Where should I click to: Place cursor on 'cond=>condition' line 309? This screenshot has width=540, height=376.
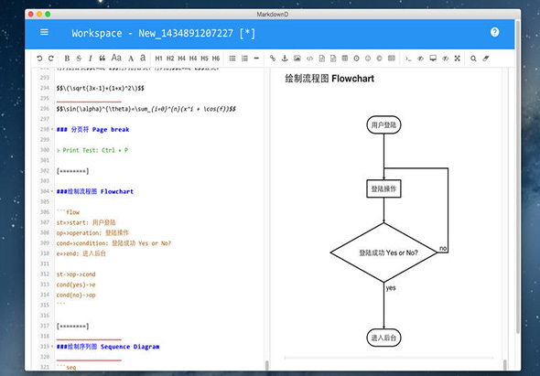(x=113, y=243)
